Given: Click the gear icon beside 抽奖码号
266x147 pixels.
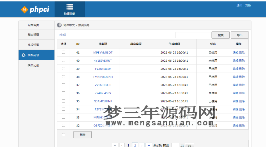Looking at the screenshot, I should pos(24,55).
